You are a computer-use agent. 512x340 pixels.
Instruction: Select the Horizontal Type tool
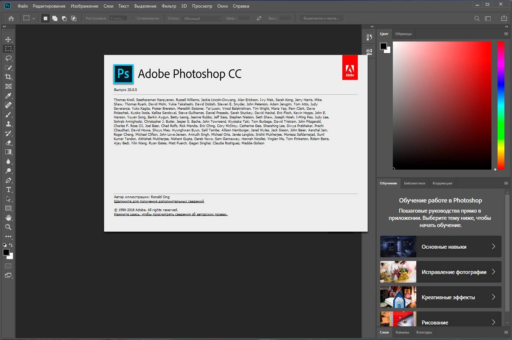pyautogui.click(x=8, y=189)
